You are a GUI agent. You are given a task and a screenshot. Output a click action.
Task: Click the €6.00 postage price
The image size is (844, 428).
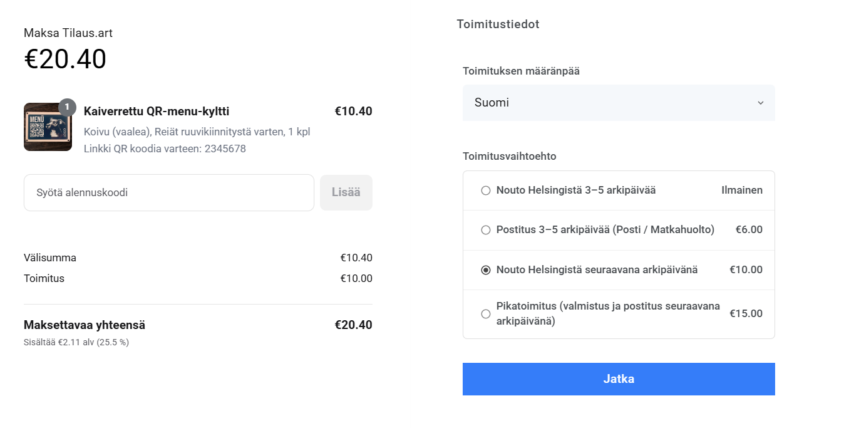(749, 230)
